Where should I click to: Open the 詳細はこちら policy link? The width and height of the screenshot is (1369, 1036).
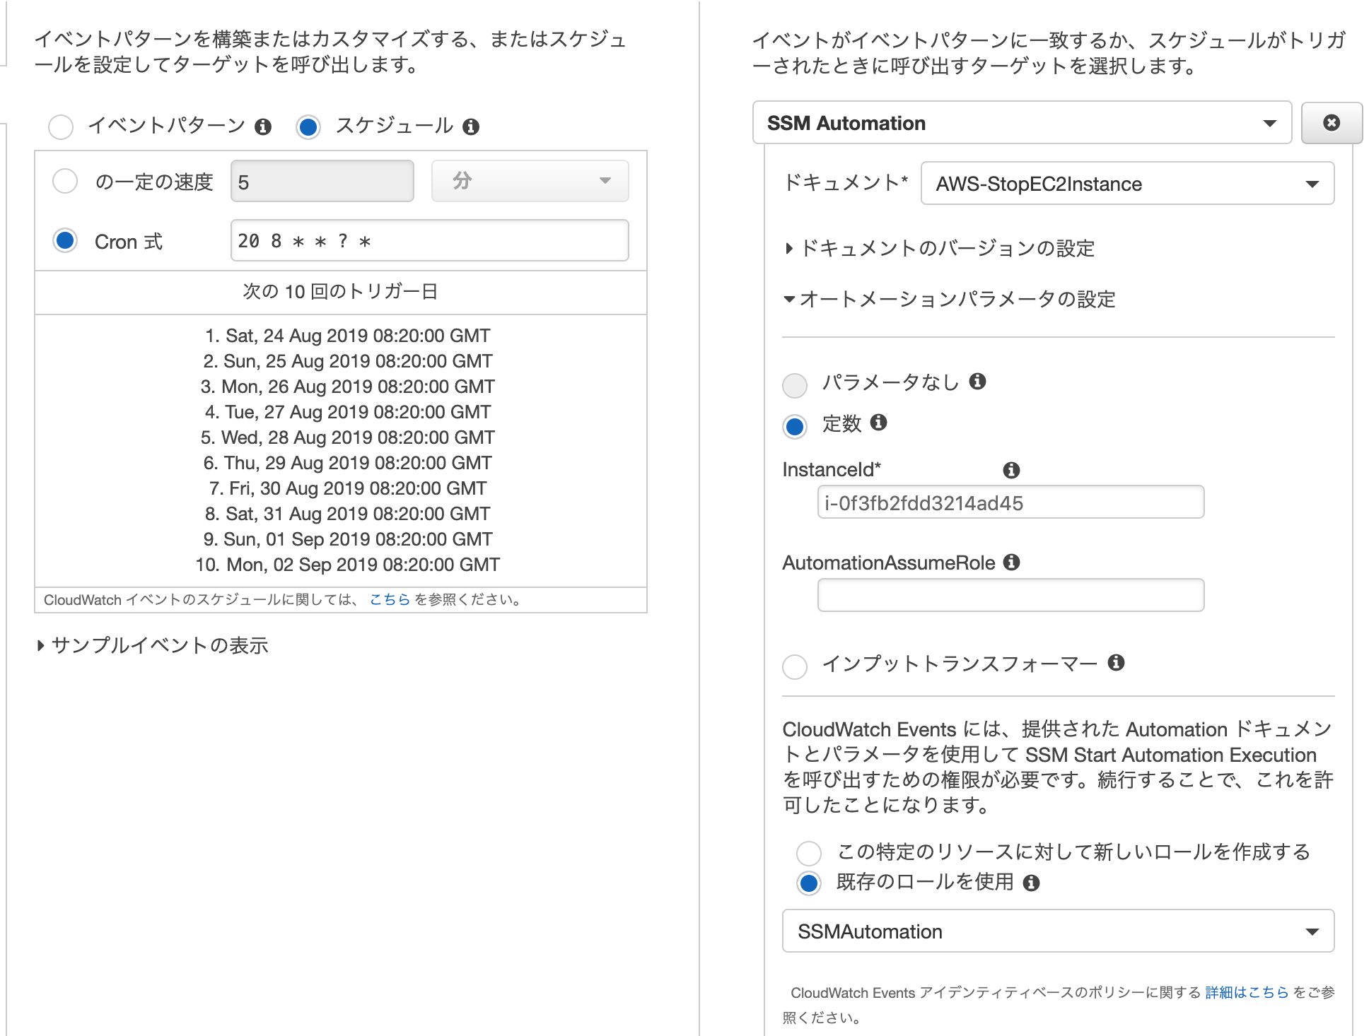click(x=1247, y=992)
